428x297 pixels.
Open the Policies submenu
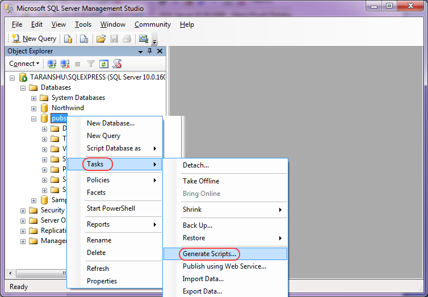115,180
